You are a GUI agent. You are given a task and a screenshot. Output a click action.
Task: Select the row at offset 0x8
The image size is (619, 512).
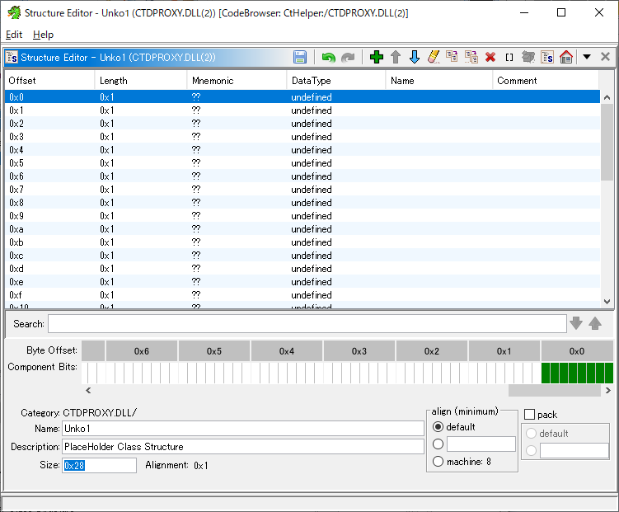(x=302, y=203)
